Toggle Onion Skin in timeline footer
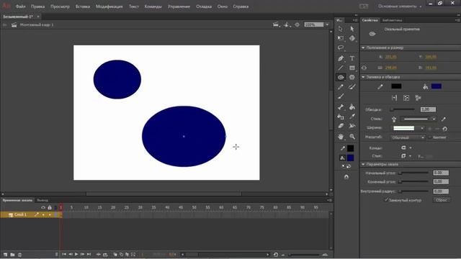 click(x=115, y=254)
